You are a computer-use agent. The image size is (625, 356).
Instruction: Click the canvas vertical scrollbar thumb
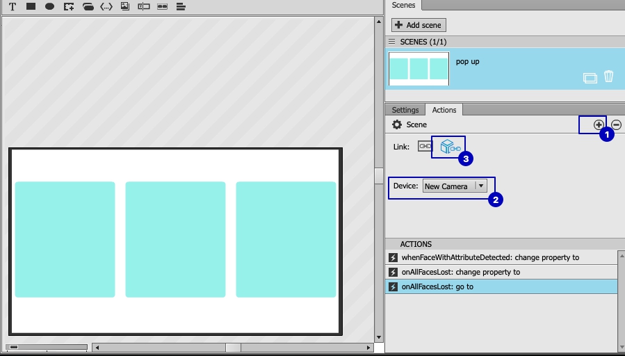click(x=379, y=175)
